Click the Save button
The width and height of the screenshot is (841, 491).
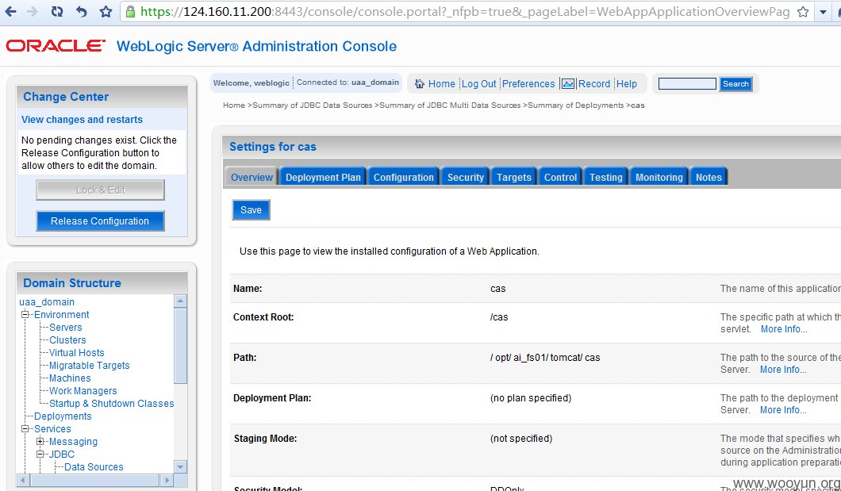[251, 210]
